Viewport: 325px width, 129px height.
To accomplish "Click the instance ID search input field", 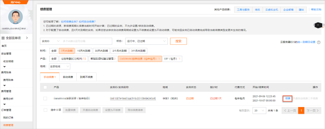I will coord(87,41).
